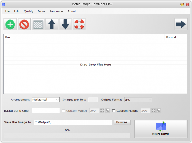Viewport: 192px width, 143px height.
Task: Click the Background Color swatch
Action: pyautogui.click(x=45, y=111)
